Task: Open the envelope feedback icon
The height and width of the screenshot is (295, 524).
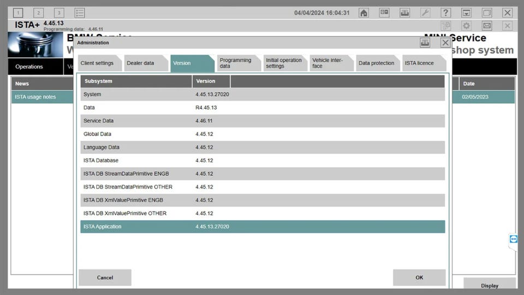Action: [486, 26]
